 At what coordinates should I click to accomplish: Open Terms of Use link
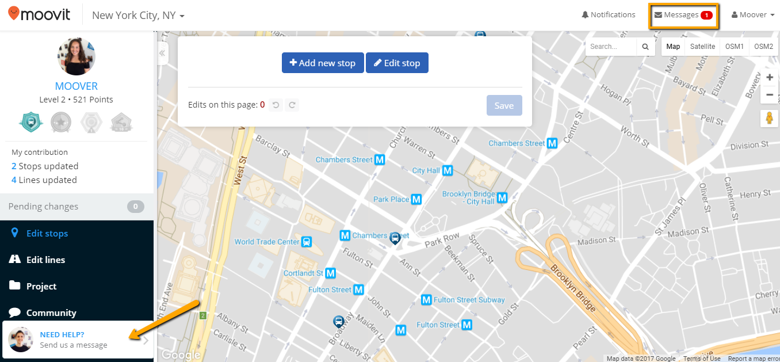point(702,359)
